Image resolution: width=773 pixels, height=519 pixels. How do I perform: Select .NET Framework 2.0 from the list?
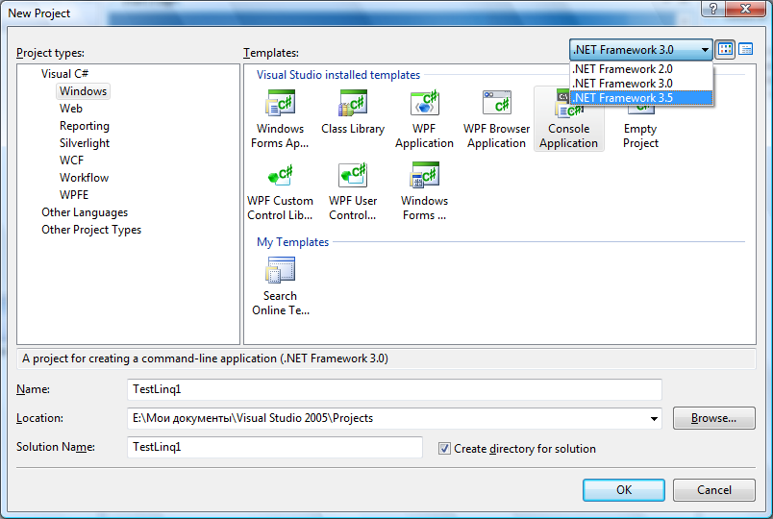pos(641,69)
